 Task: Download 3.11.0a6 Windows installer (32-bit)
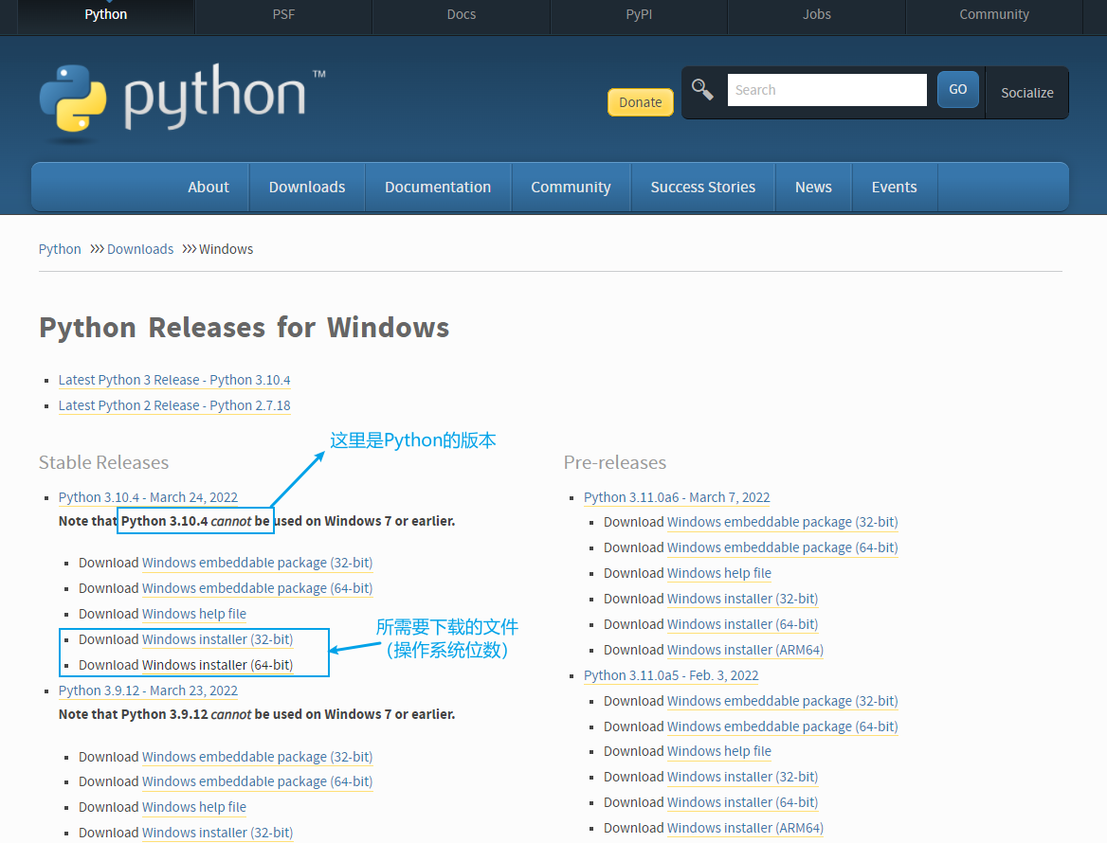point(743,599)
